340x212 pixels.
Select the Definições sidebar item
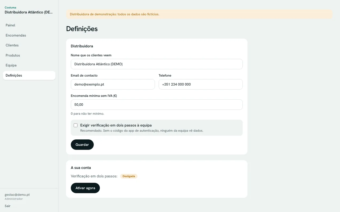(29, 76)
